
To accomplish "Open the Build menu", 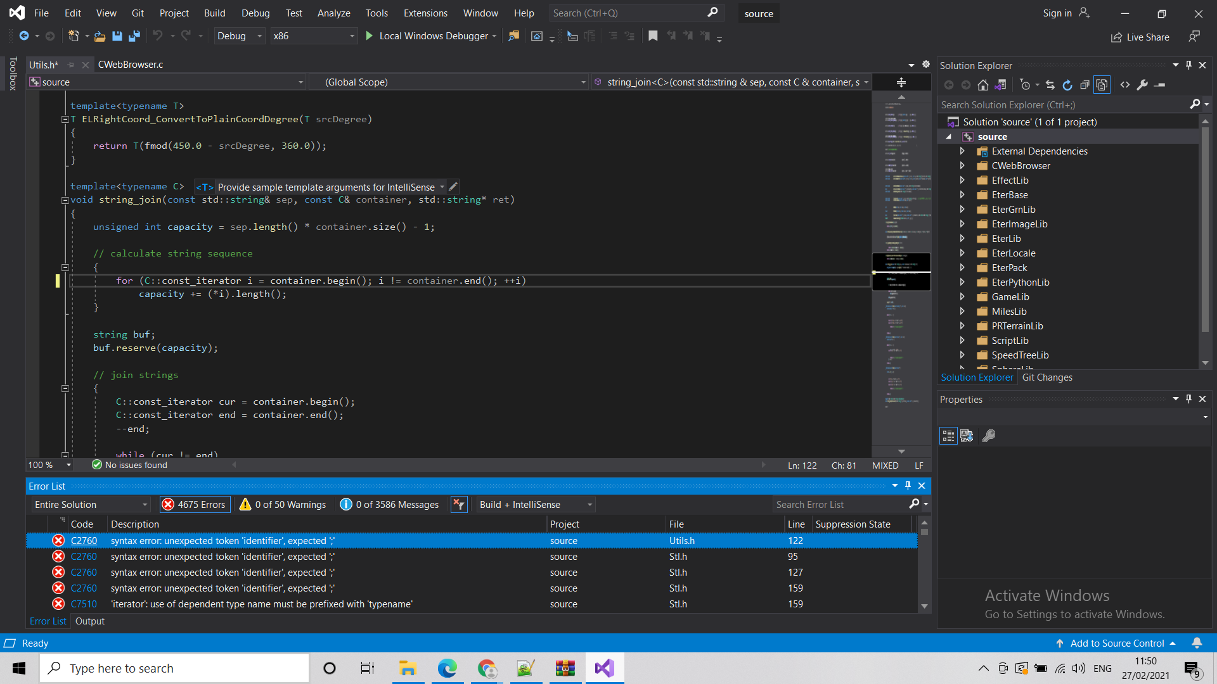I will point(214,13).
